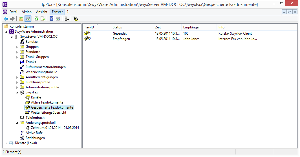Click the Up one level folder icon
This screenshot has height=157, width=300.
coord(21,19)
